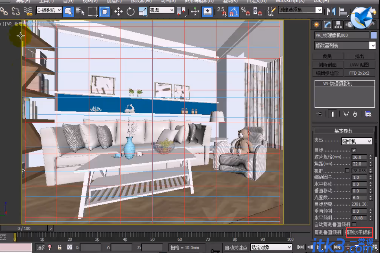Activate the Select and Scale tool
Viewport: 380px width, 253px height.
pyautogui.click(x=143, y=12)
